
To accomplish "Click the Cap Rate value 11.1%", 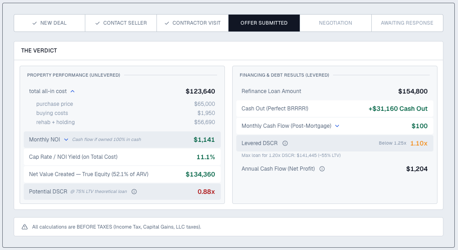I will 206,157.
